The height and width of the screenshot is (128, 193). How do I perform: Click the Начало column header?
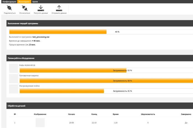(x=72, y=114)
